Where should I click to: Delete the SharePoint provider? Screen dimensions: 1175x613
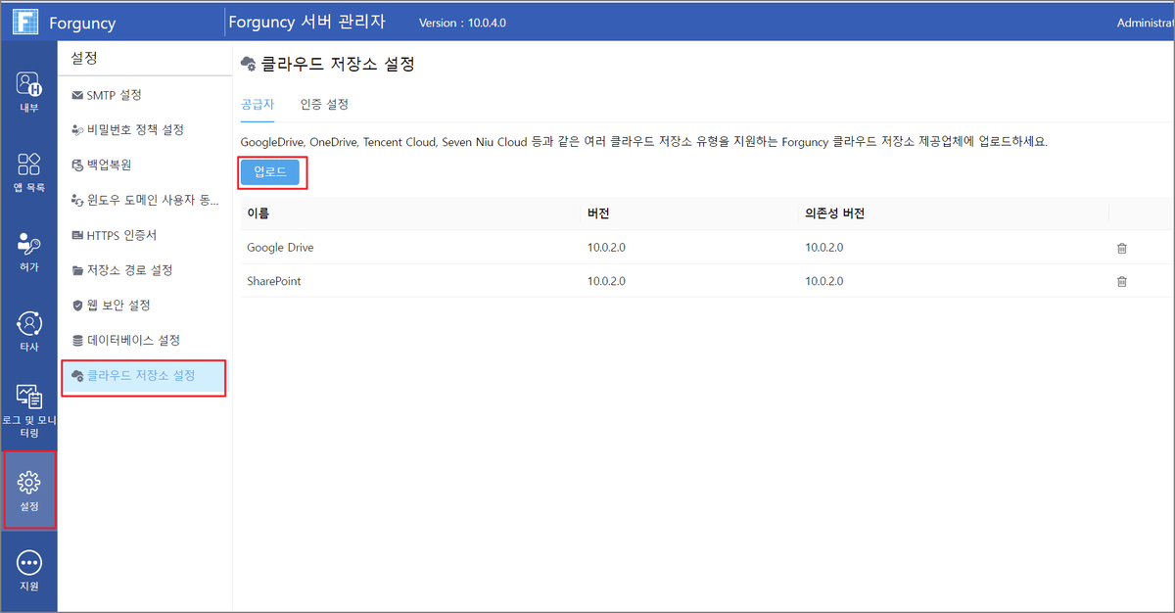[x=1122, y=281]
